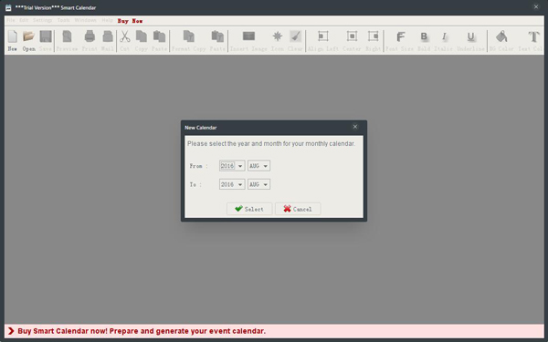This screenshot has width=548, height=342.
Task: Expand the To month dropdown
Action: tap(266, 184)
